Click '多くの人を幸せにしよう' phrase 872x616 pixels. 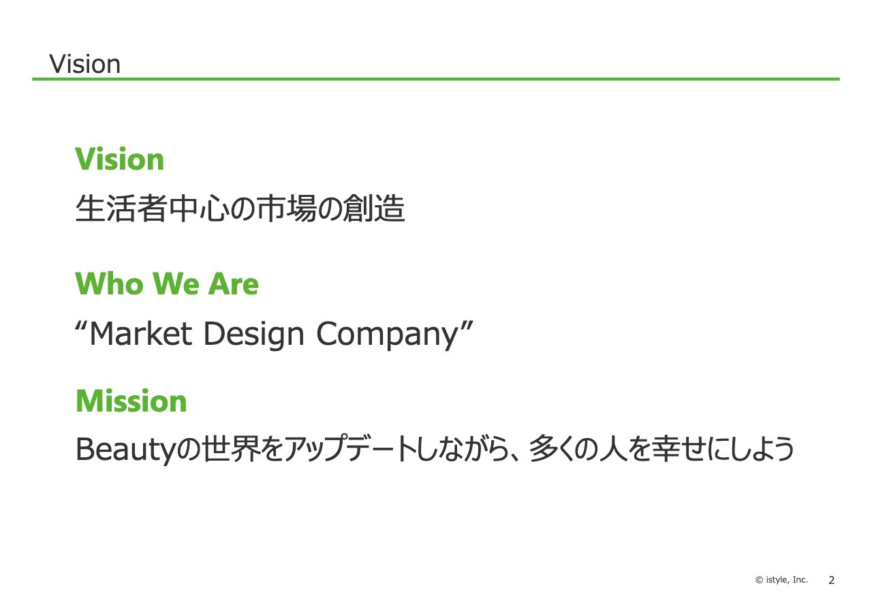pos(662,450)
